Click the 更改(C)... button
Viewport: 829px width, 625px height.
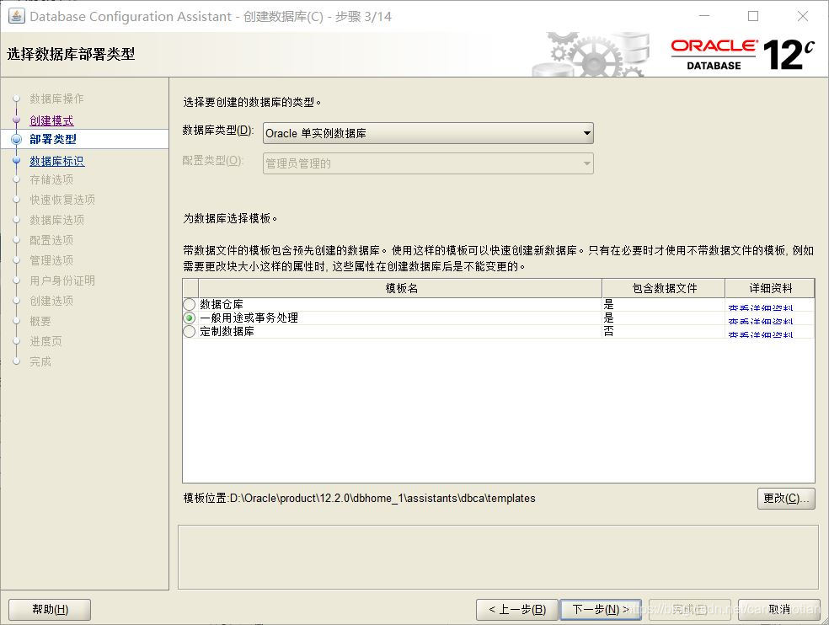[786, 498]
